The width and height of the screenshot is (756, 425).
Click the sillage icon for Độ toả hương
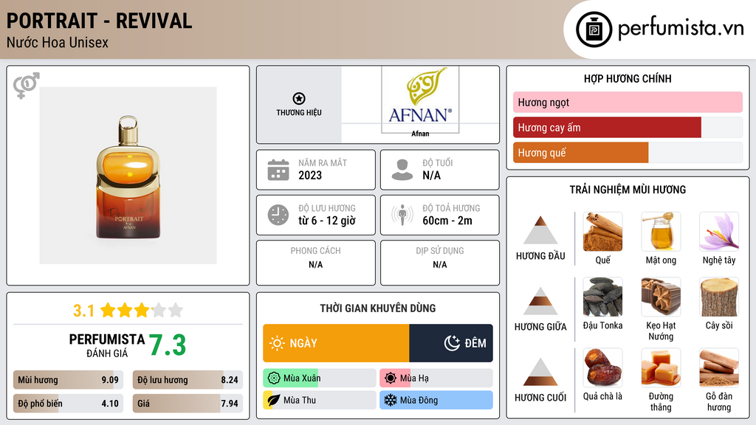click(x=402, y=215)
